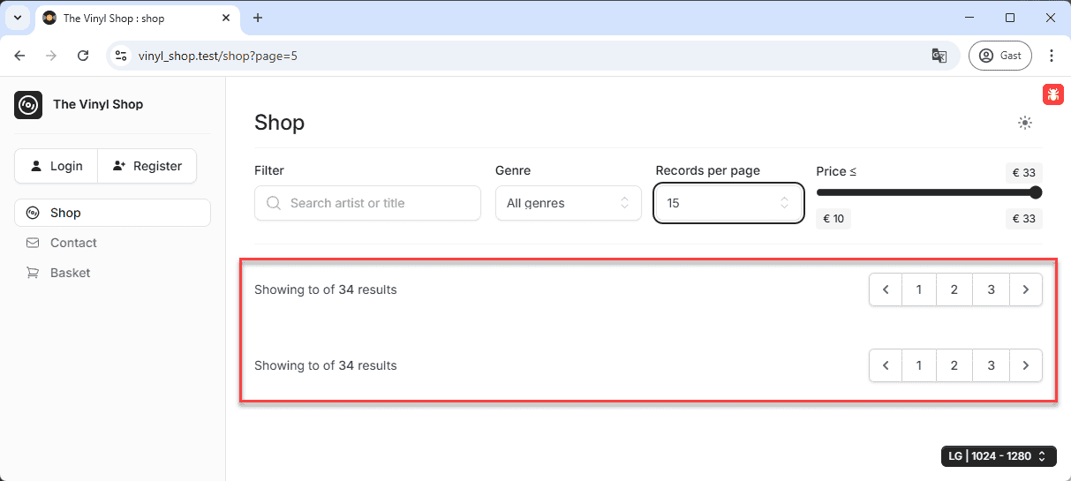1071x481 pixels.
Task: Click the LG 1024 - 1280 breakpoint badge
Action: click(999, 456)
